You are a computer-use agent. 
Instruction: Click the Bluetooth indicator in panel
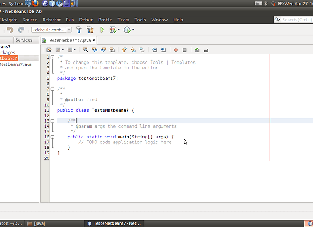point(266,3)
